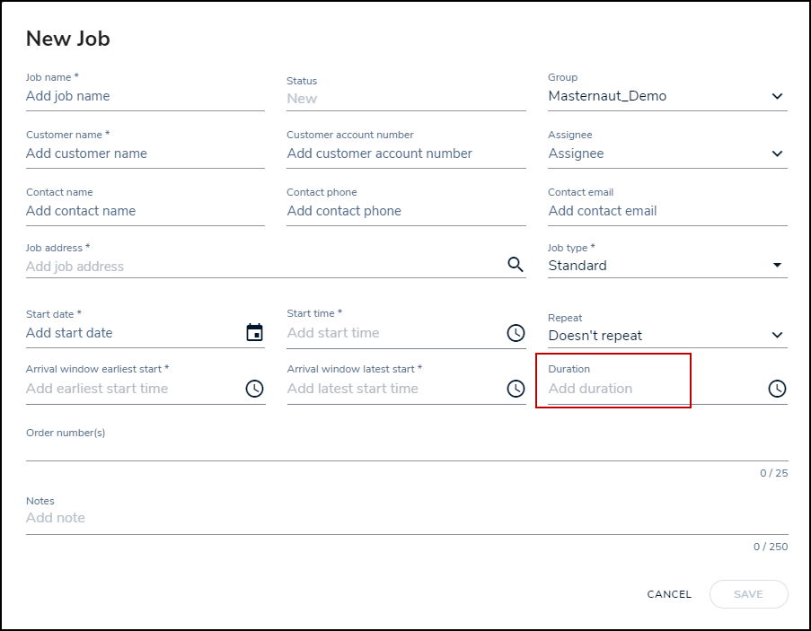Click the Save button
Screen dimensions: 811x631
(748, 594)
